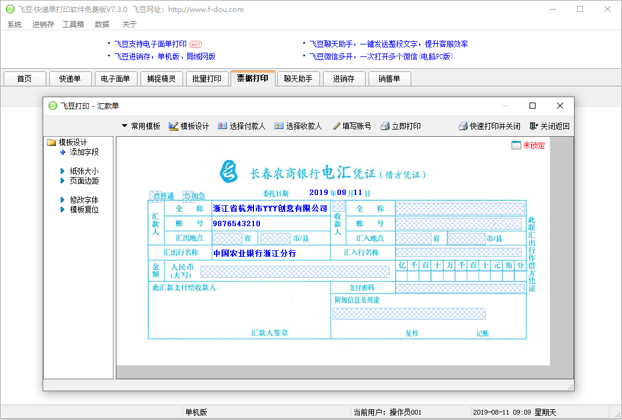622x420 pixels.
Task: Expand the 修改字体 item arrow
Action: tap(62, 199)
